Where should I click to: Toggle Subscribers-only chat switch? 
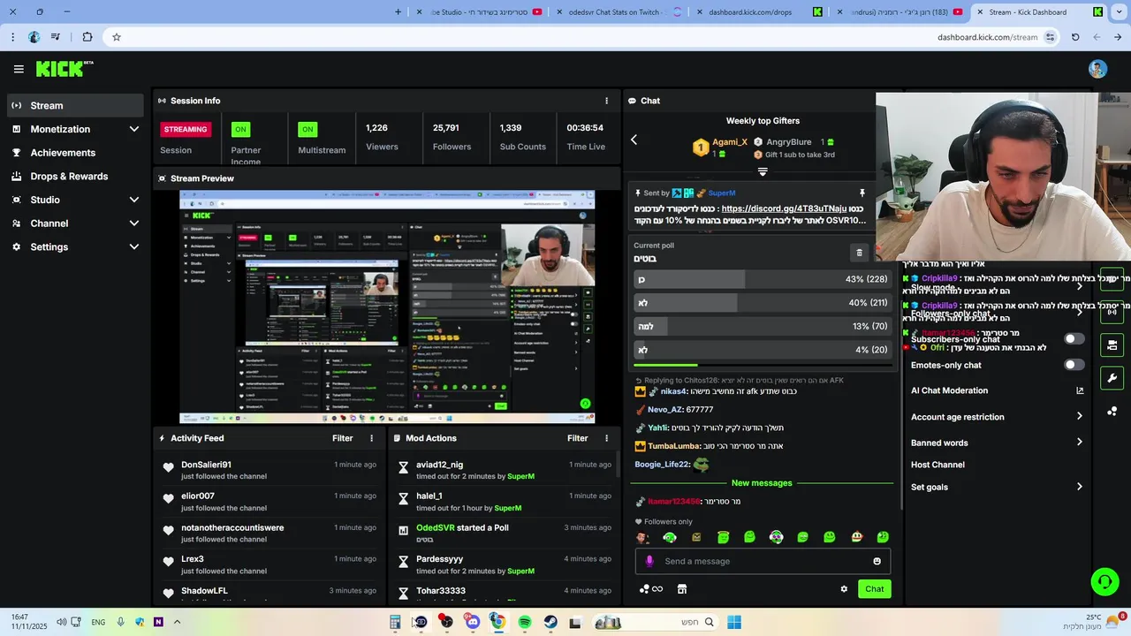1074,338
